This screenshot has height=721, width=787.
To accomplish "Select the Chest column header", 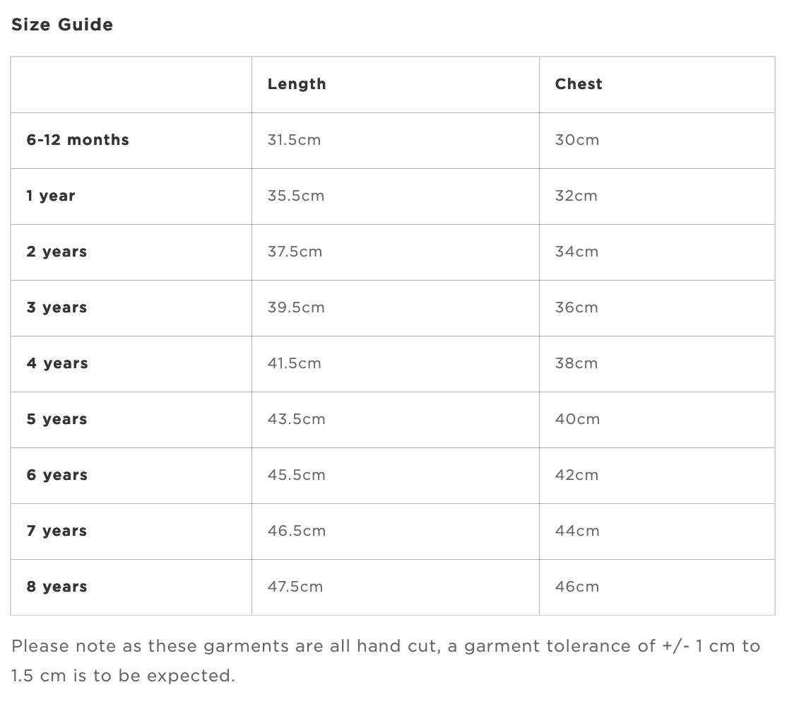I will 579,84.
